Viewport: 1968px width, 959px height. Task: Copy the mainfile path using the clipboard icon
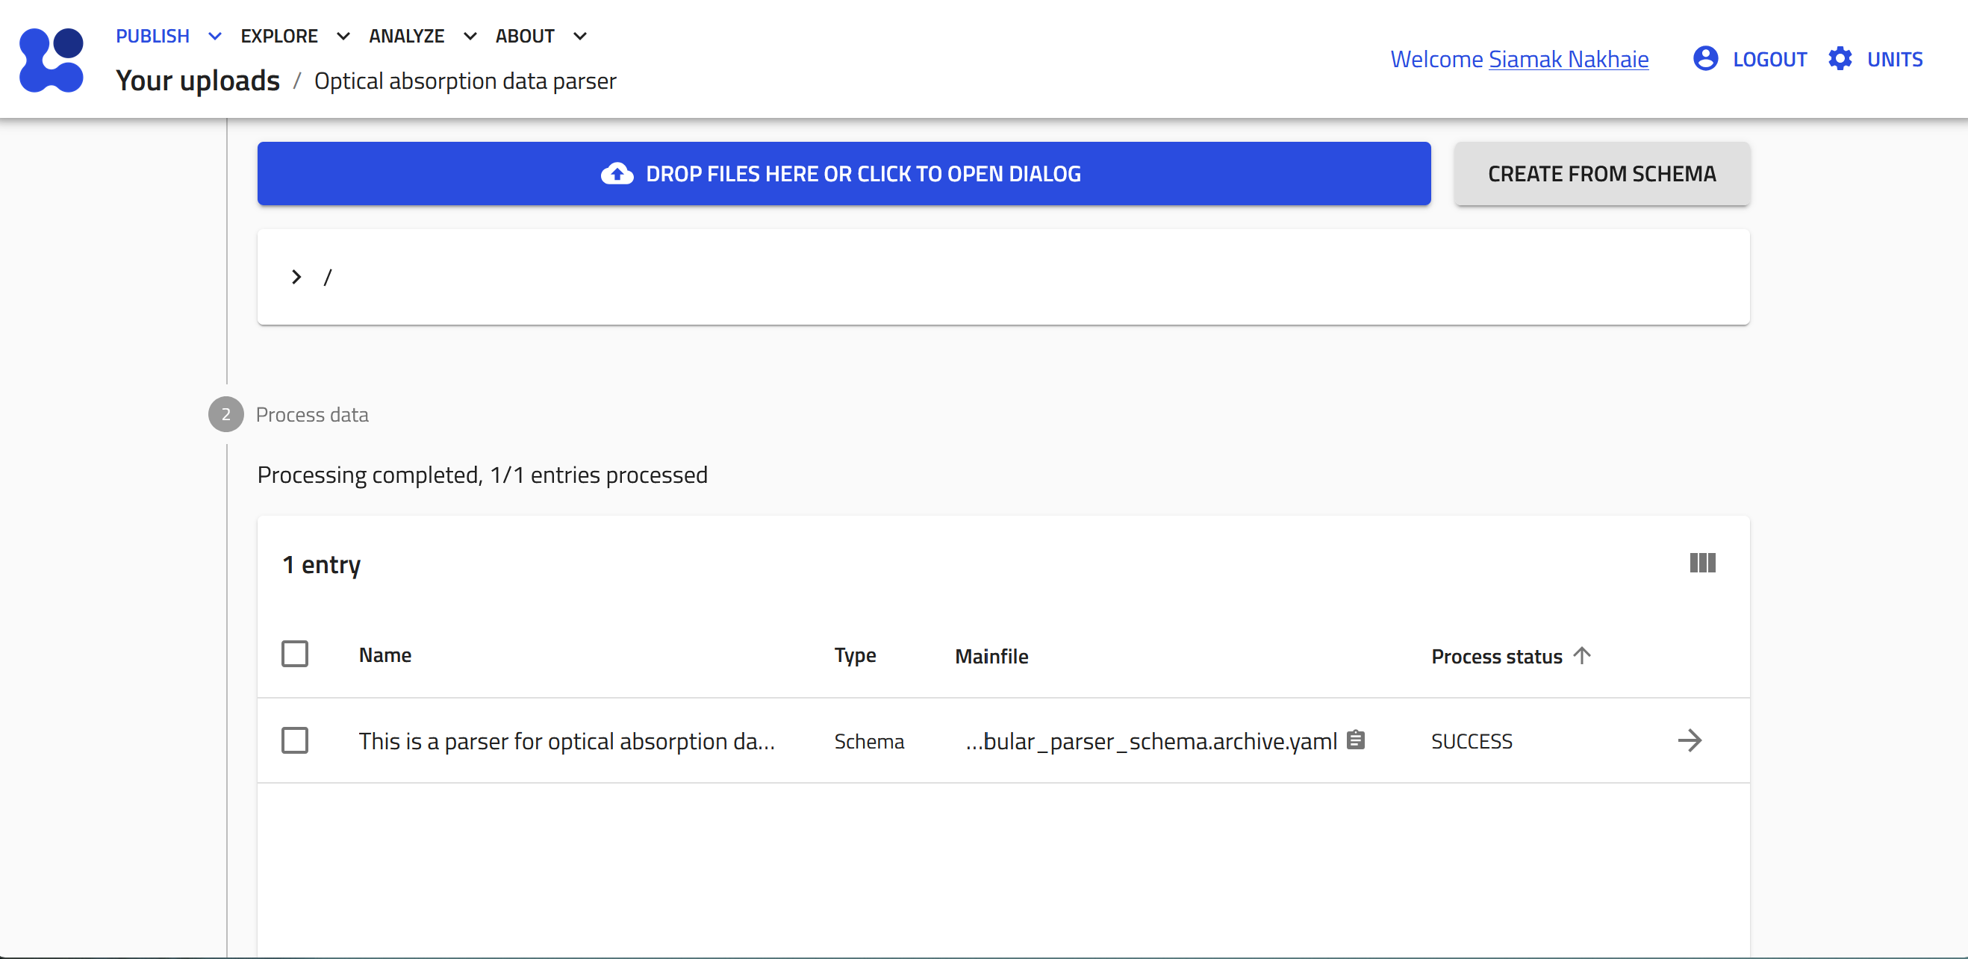1355,739
